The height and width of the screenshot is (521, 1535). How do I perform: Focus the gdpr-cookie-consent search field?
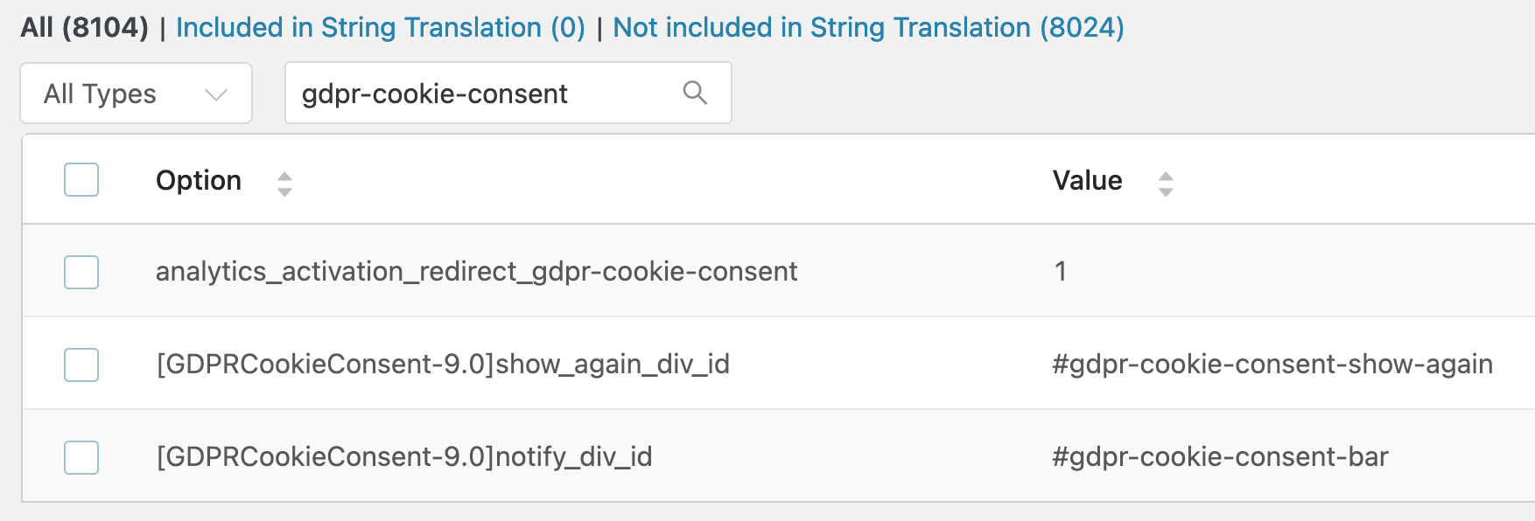[508, 93]
